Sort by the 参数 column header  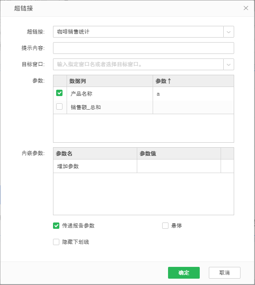[193, 81]
